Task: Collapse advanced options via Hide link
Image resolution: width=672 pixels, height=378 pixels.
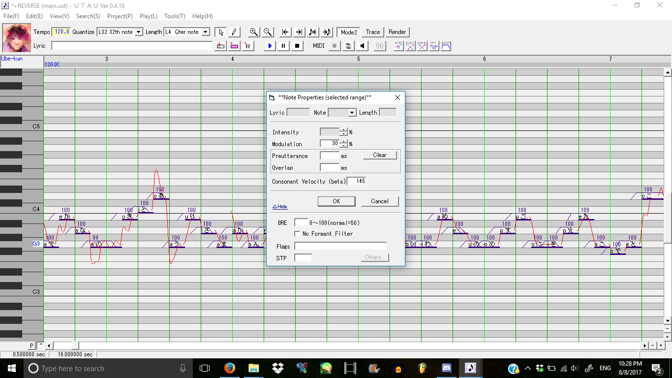Action: tap(280, 207)
